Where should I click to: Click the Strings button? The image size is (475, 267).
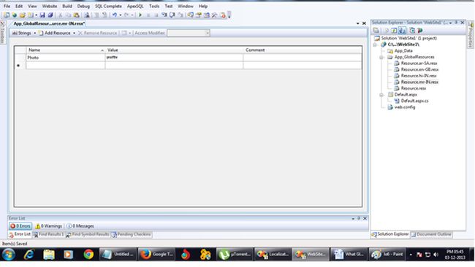pyautogui.click(x=21, y=33)
